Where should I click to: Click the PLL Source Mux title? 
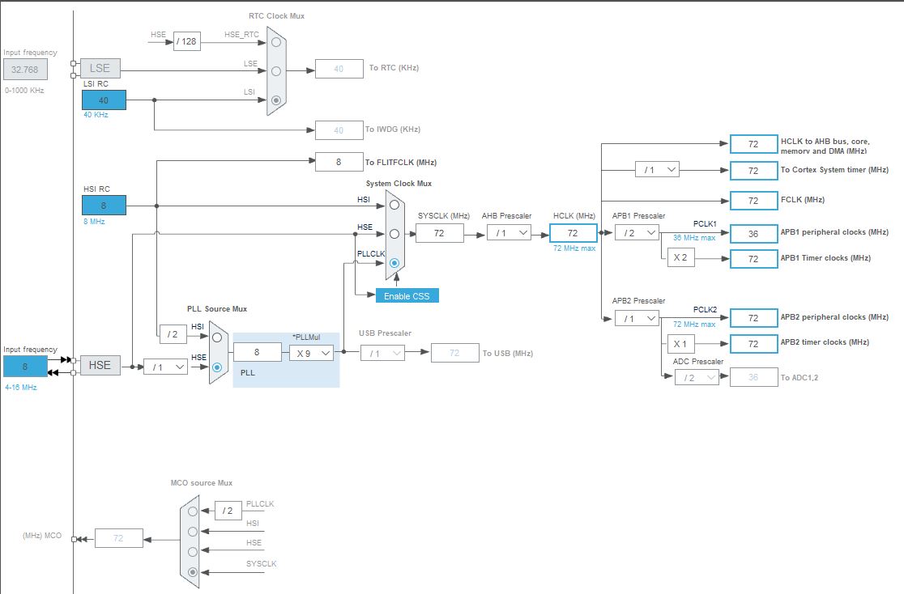point(217,309)
